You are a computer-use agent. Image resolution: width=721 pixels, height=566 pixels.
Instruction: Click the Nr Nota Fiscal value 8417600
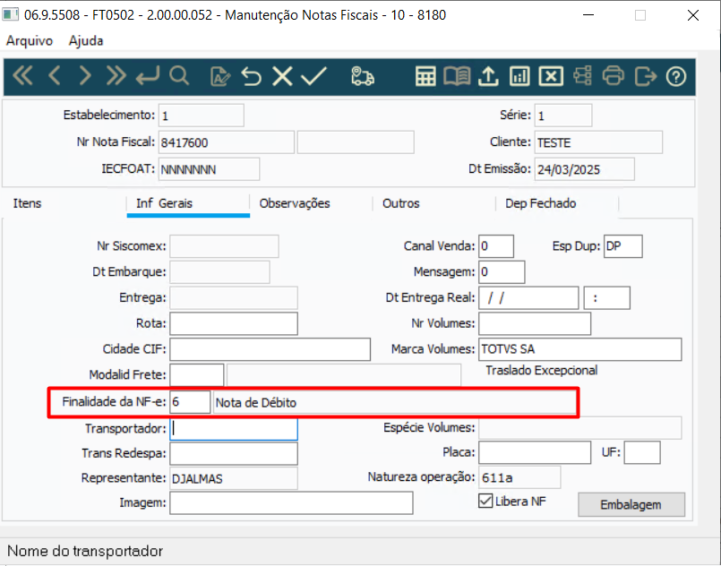point(227,142)
